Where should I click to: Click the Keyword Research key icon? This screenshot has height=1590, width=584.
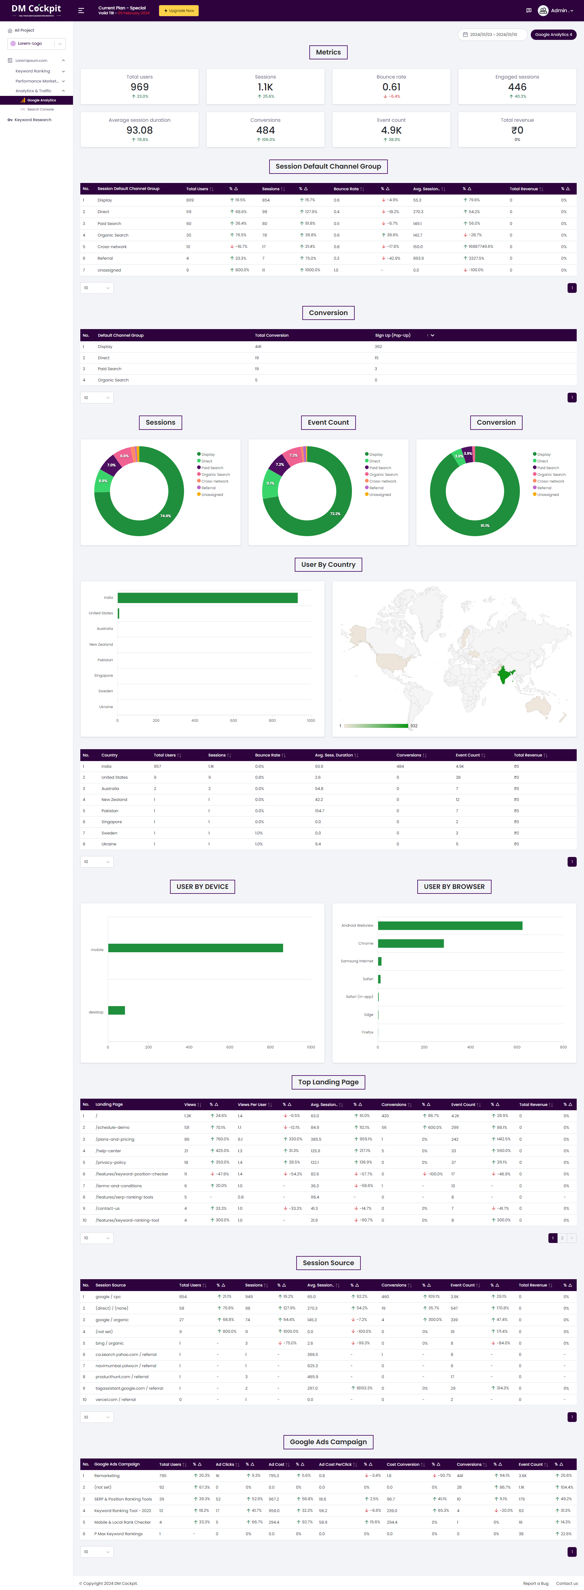click(x=10, y=120)
